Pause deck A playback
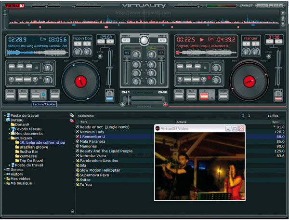This screenshot has width=289, height=220. tap(23, 96)
